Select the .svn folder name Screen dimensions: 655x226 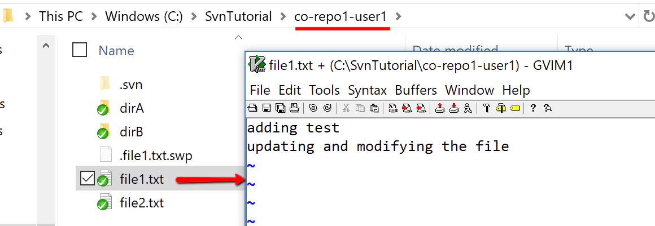coord(131,85)
